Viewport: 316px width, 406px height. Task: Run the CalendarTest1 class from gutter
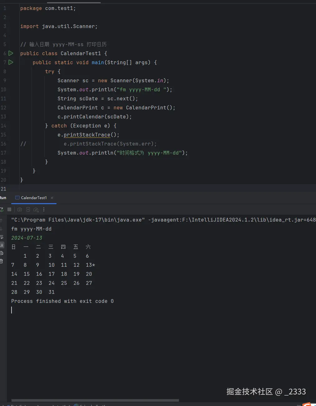click(x=11, y=53)
